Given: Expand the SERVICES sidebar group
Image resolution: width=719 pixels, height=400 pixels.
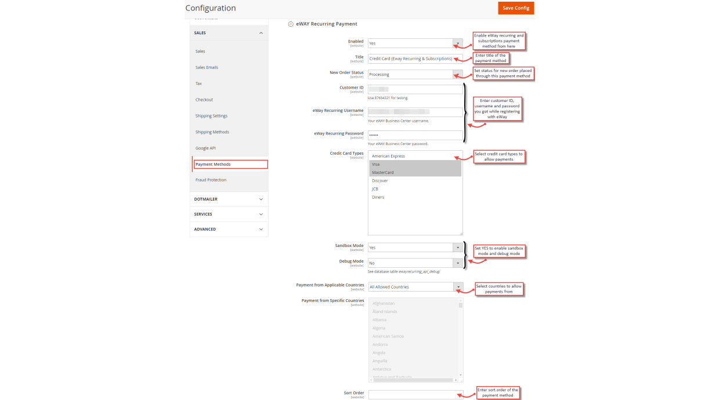Looking at the screenshot, I should (229, 214).
